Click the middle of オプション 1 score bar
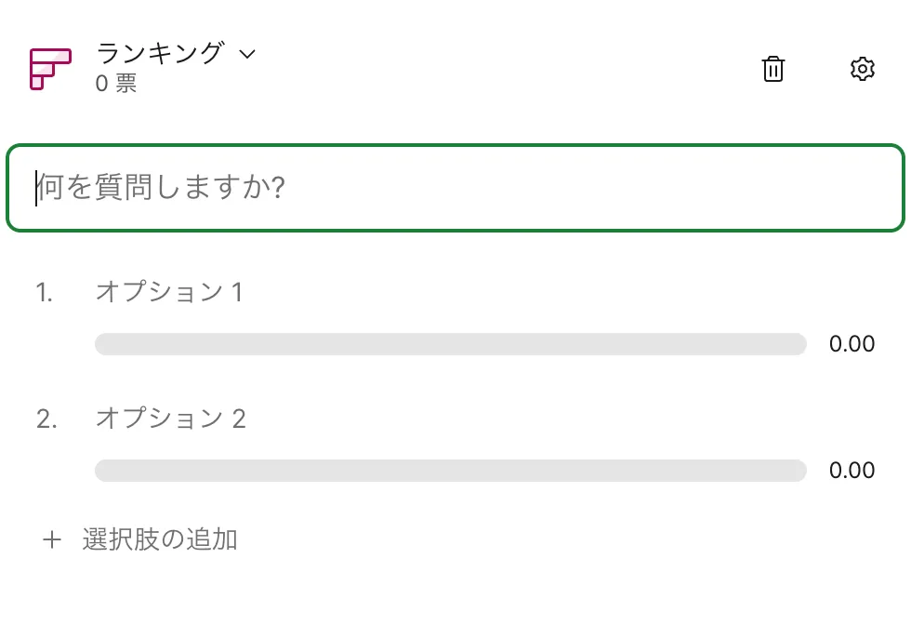 click(x=450, y=344)
